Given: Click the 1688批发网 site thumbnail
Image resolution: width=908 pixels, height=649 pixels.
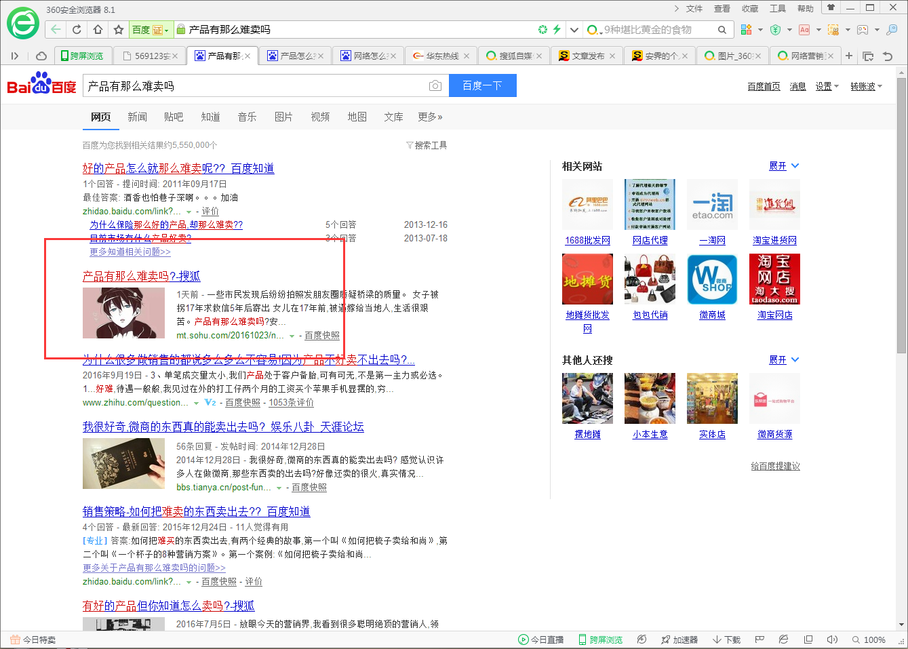Looking at the screenshot, I should tap(588, 205).
